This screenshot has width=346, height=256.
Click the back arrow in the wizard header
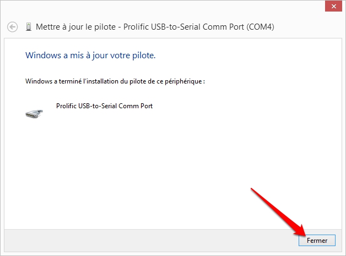(x=12, y=27)
